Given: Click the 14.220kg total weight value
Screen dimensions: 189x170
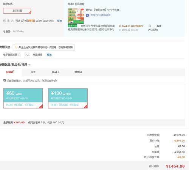Looking at the screenshot, I should (18, 31).
